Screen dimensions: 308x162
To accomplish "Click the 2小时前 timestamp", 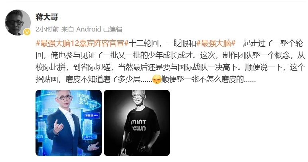I will point(47,29).
